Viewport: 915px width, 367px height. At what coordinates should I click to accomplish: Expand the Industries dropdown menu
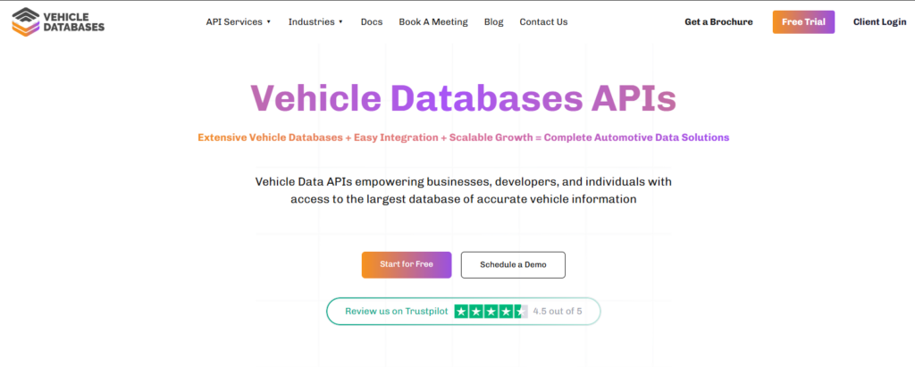pos(315,22)
